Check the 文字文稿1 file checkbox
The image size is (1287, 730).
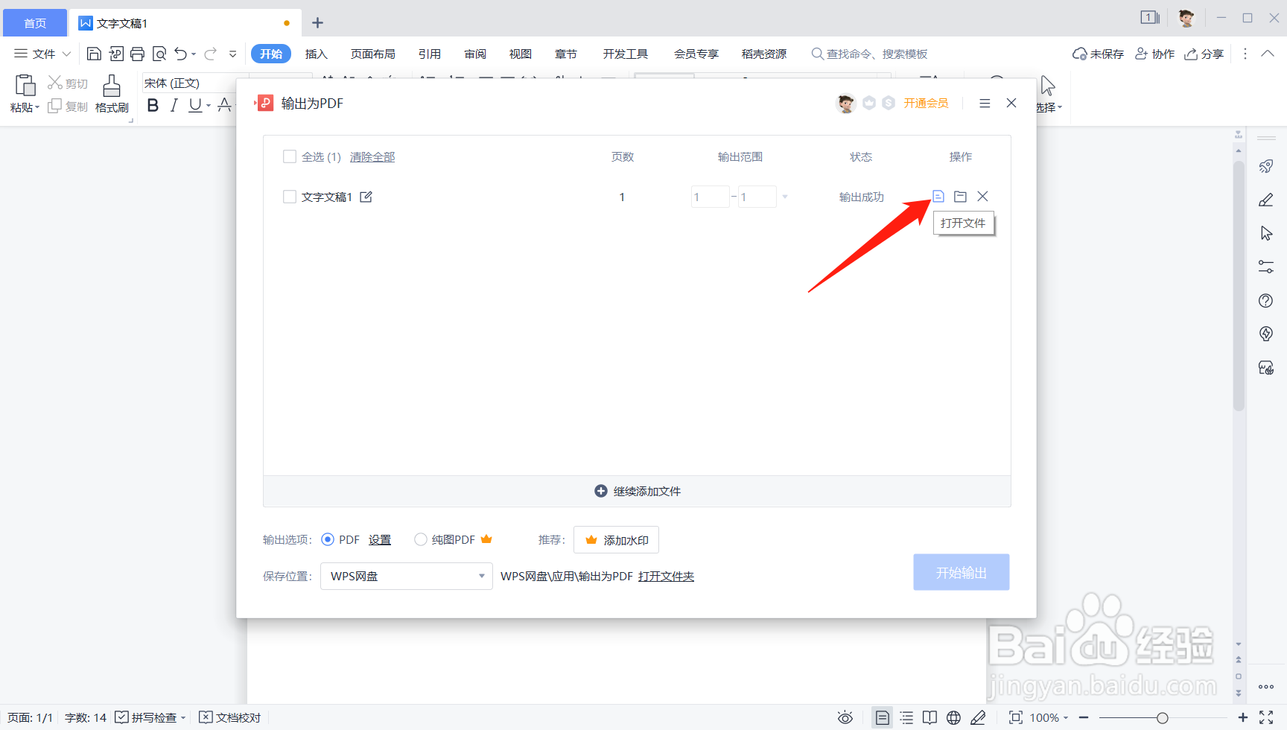pos(290,196)
